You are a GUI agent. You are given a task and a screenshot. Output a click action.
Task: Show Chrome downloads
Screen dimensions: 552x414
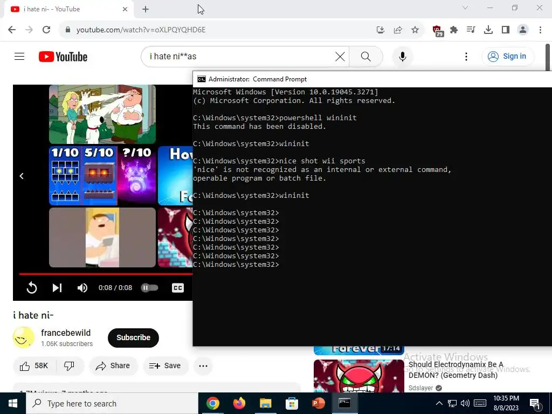(488, 30)
